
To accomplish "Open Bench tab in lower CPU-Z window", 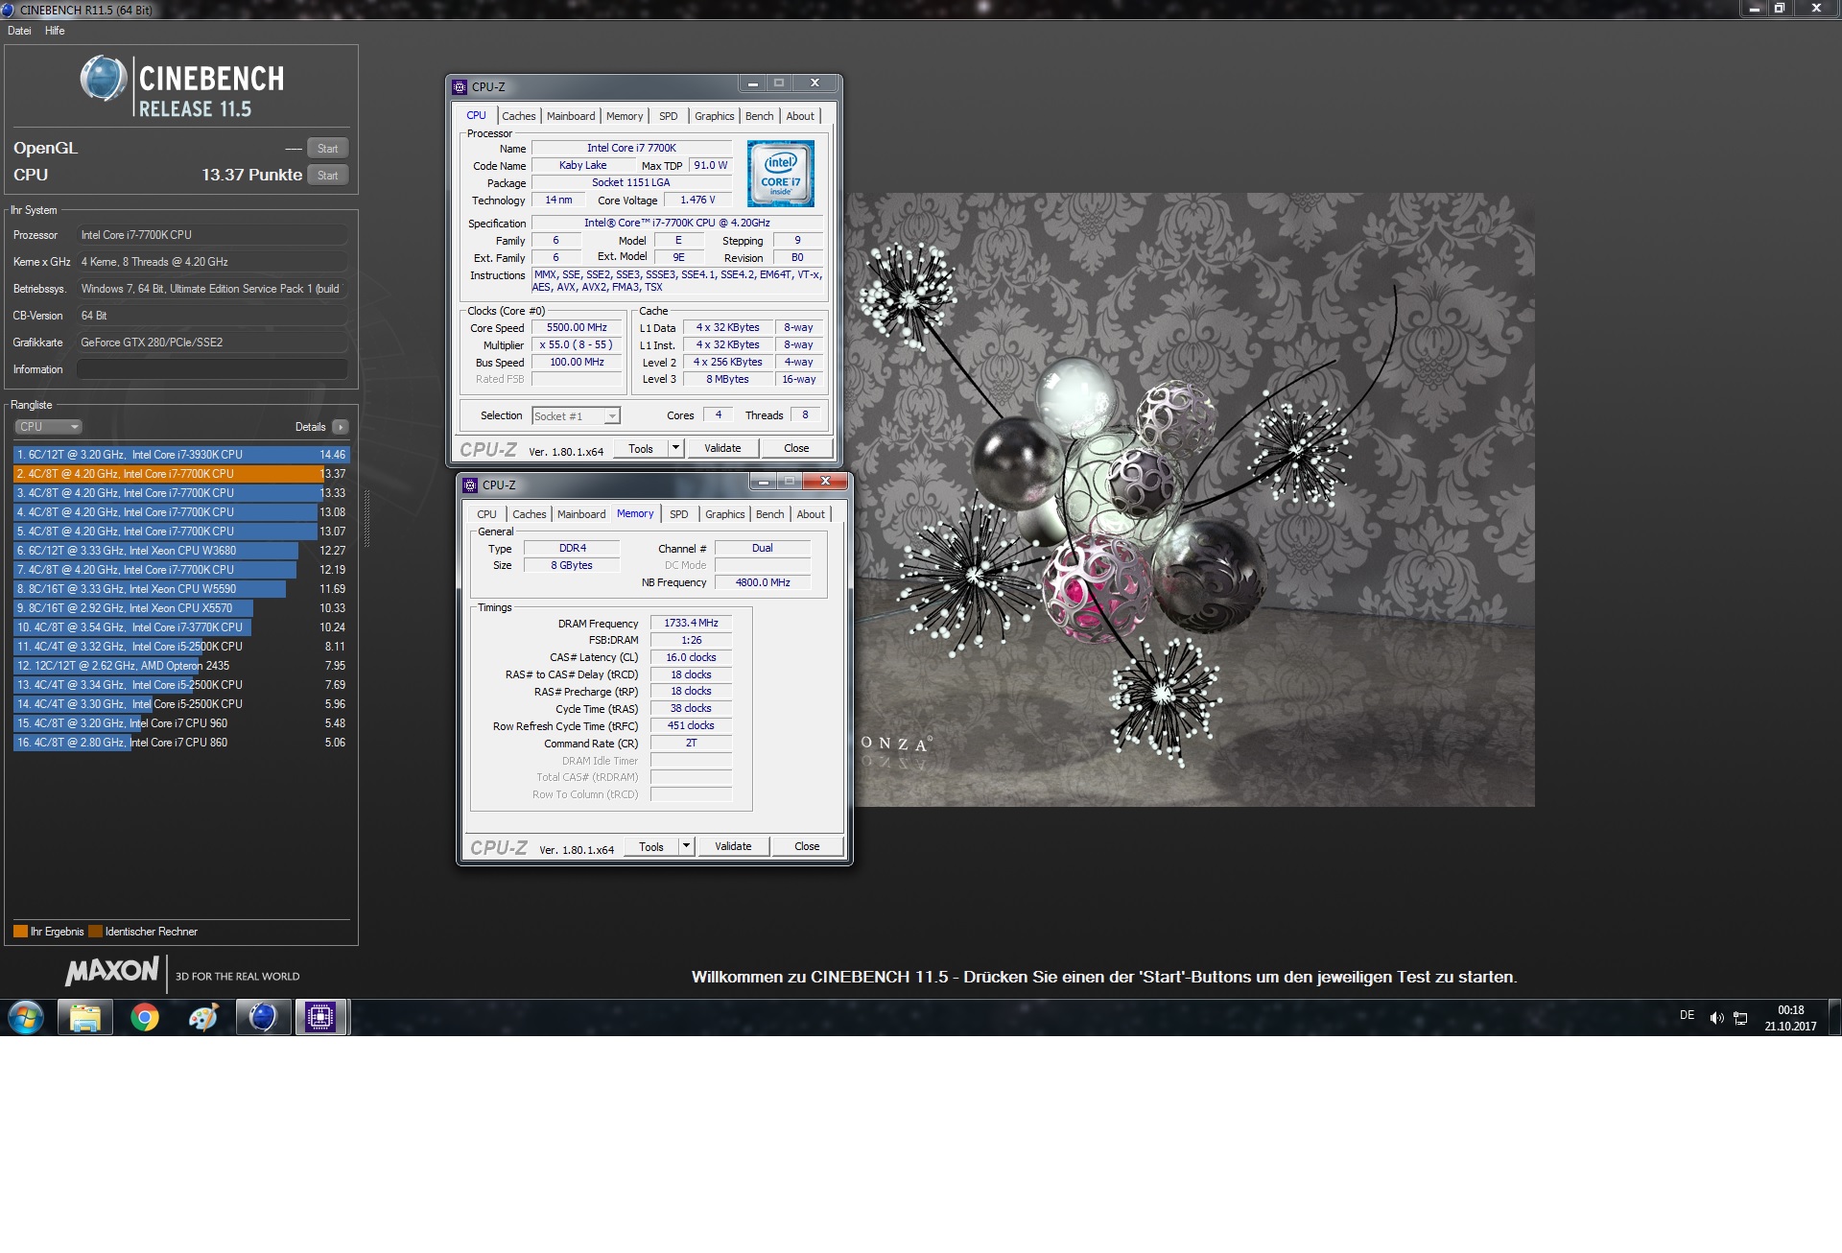I will (769, 514).
